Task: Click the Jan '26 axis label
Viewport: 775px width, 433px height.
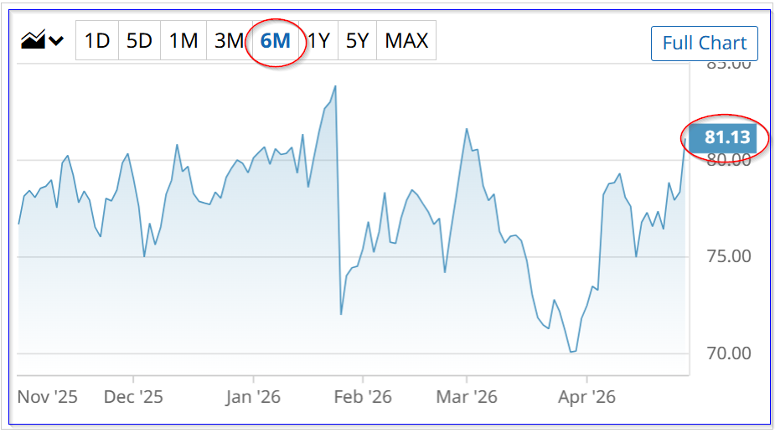Action: [x=253, y=397]
